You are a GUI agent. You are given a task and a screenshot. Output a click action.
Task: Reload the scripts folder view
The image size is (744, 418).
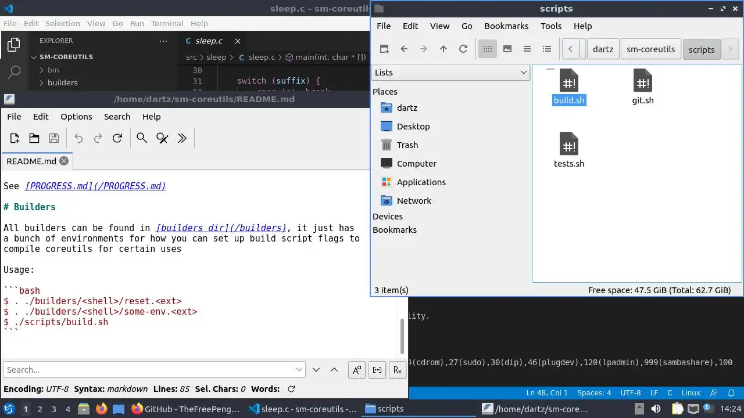point(463,49)
